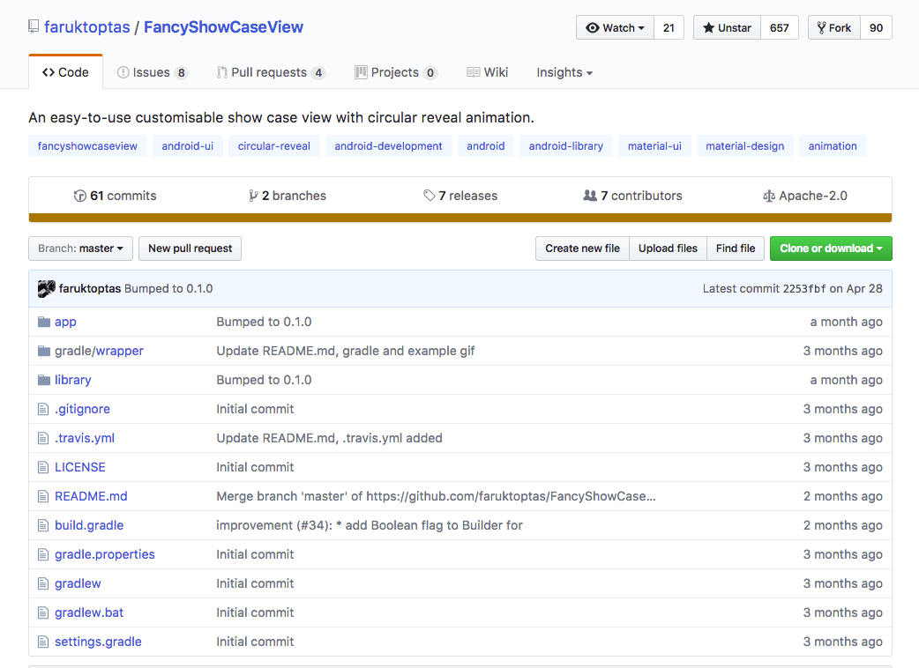
Task: Unstar the repository
Action: [727, 27]
